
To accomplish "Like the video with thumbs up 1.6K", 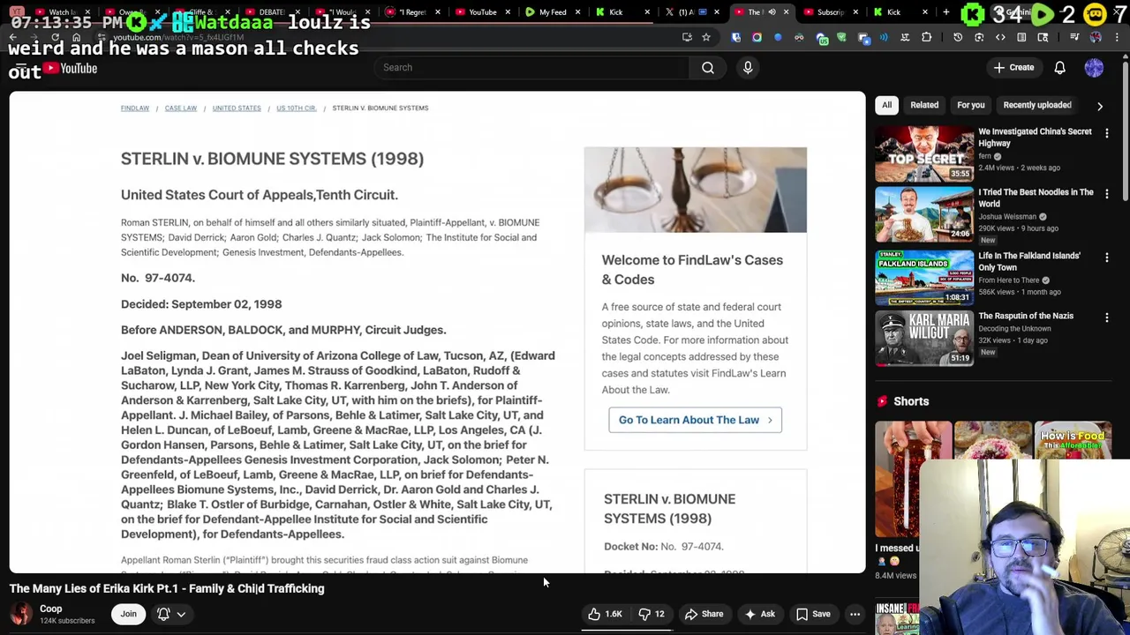I will pos(606,614).
